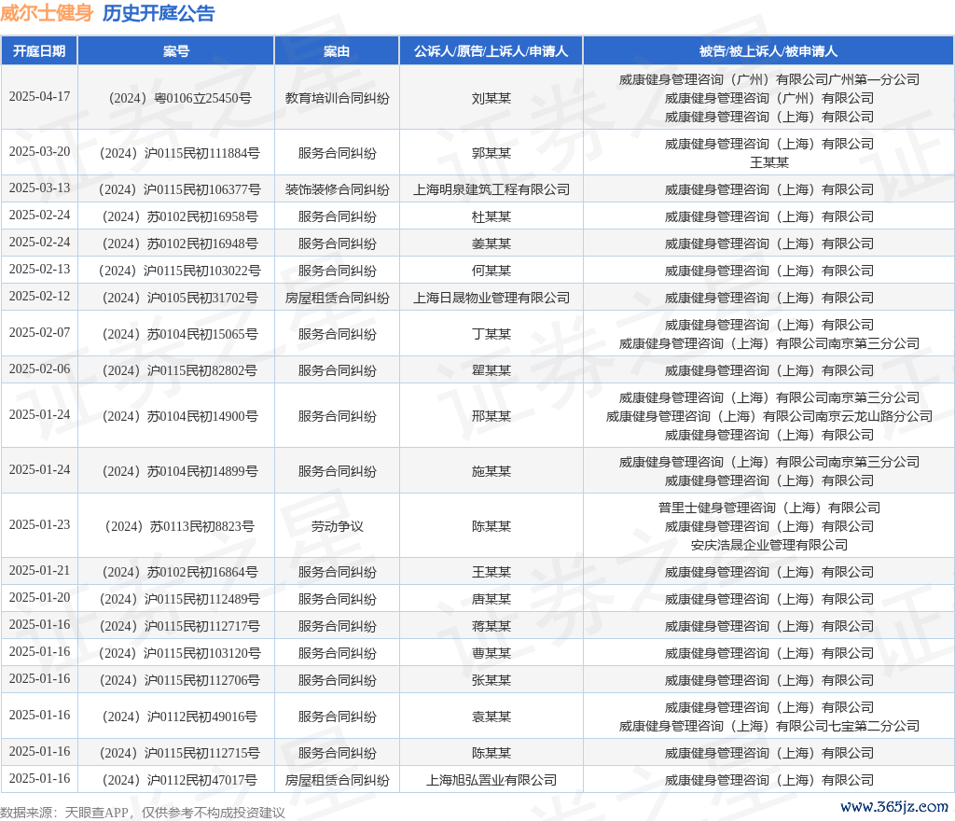
Task: Click the 案号 column header
Action: 176,51
